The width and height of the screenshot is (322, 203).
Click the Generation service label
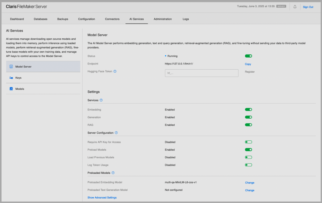(94, 117)
